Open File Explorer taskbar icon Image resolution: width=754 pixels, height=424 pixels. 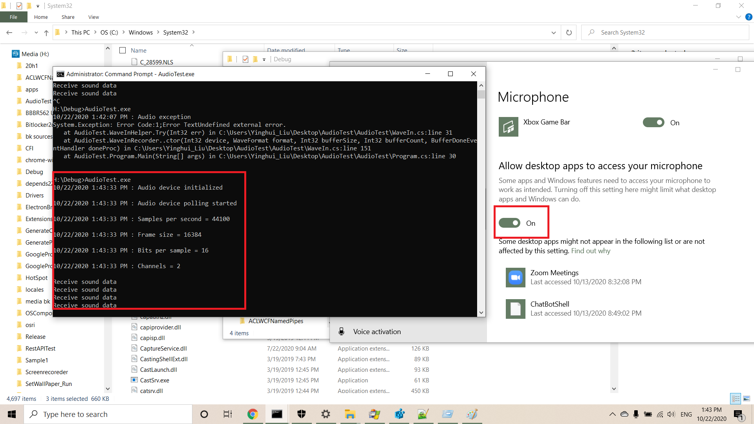pyautogui.click(x=350, y=414)
